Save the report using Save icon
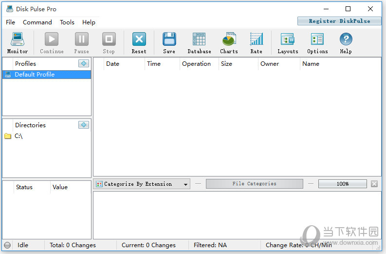This screenshot has height=254, width=386. pos(169,42)
